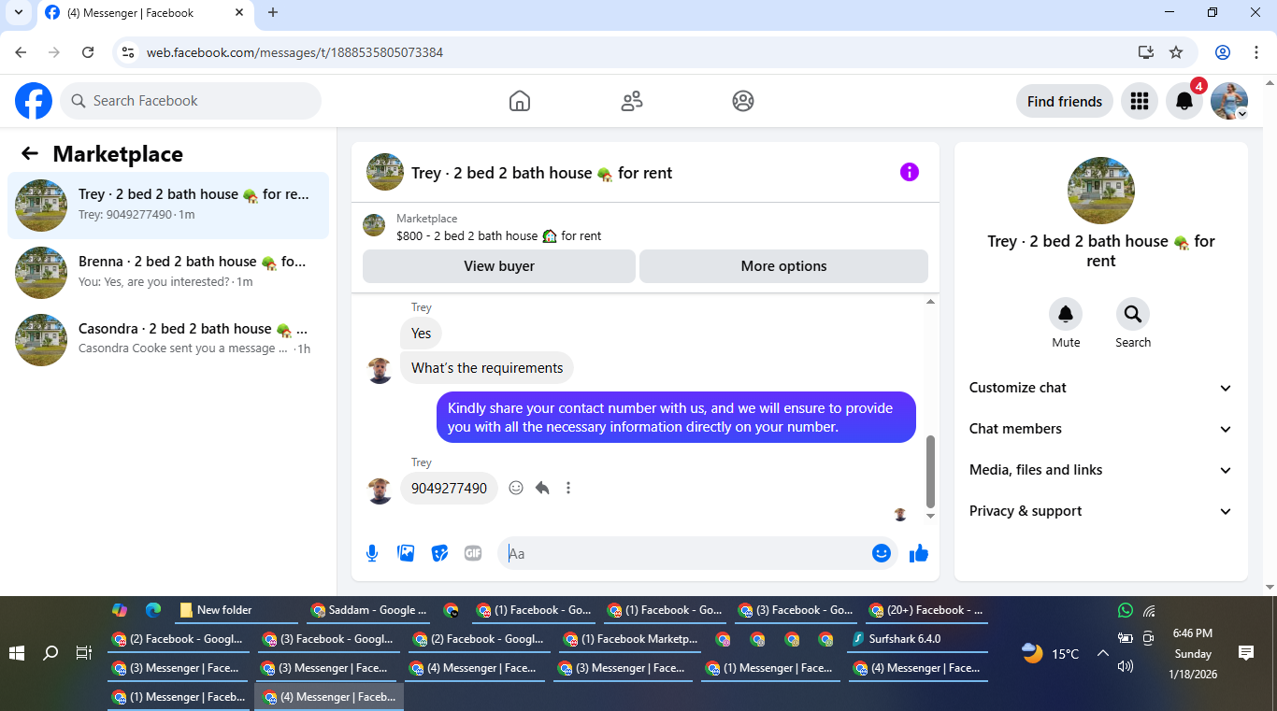The width and height of the screenshot is (1277, 711).
Task: Select 'What's the requirements' message
Action: (x=487, y=368)
